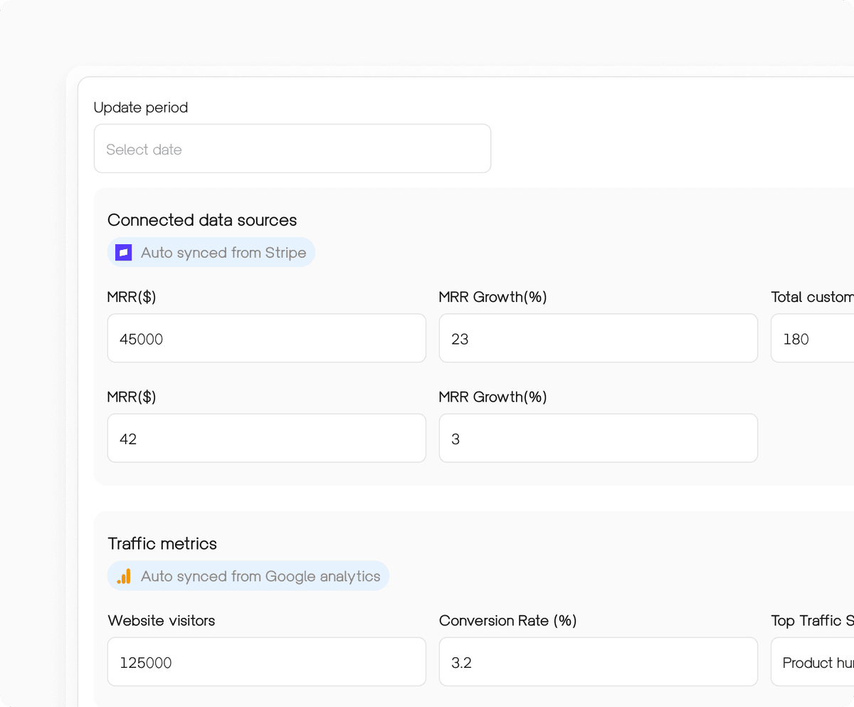This screenshot has height=707, width=854.
Task: Click the Google Analytics bar chart icon
Action: point(121,576)
